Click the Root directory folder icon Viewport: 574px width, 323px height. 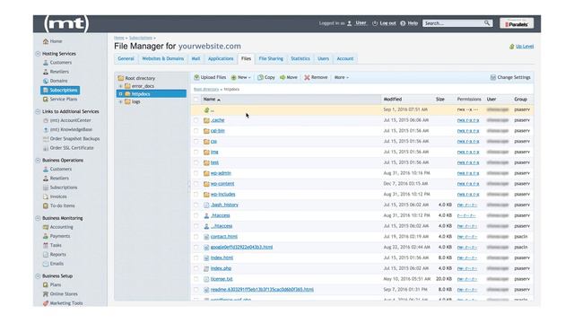pos(121,78)
